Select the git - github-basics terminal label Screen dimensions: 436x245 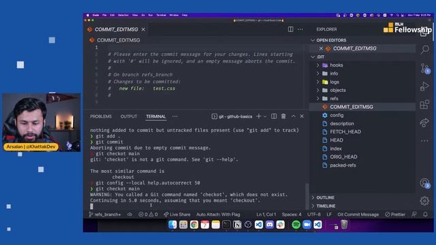click(232, 116)
